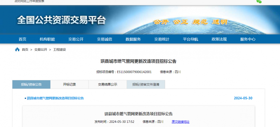Expand the 平台导航 navigation menu
280x127 pixels.
coord(190,39)
